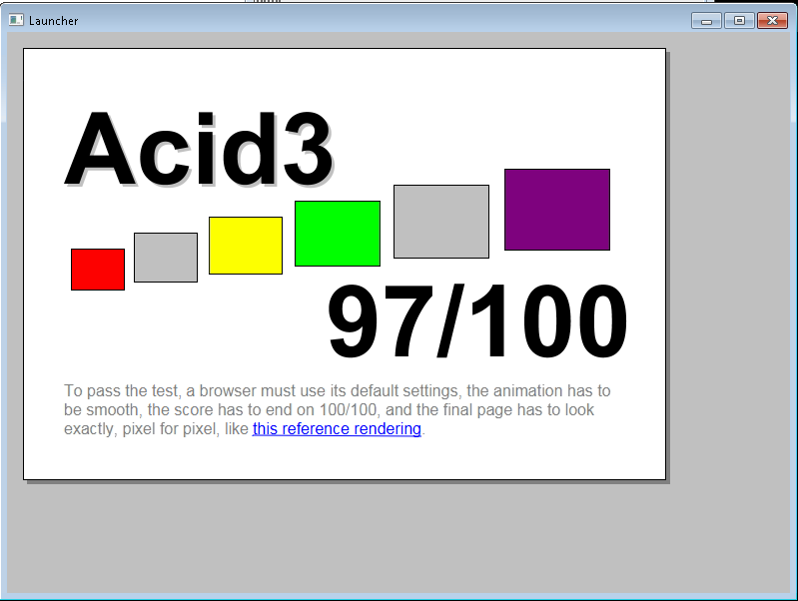Click the 'Launcher' window title text
The image size is (798, 601).
pyautogui.click(x=54, y=21)
